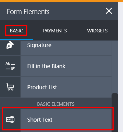Image resolution: width=123 pixels, height=132 pixels.
Task: Add a Short Text field via label
Action: pos(40,119)
